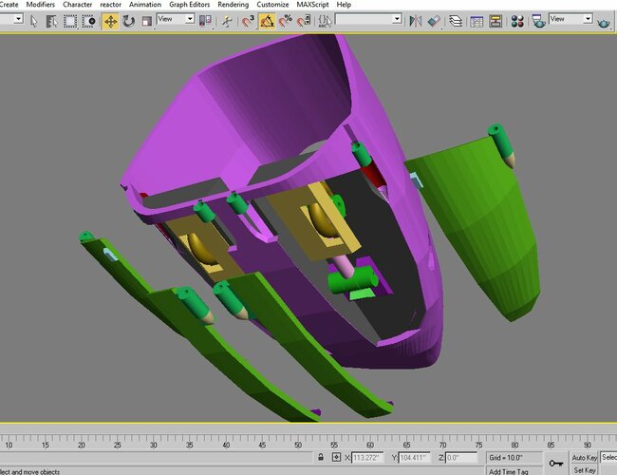Open Select by Name tool
The height and width of the screenshot is (475, 617).
click(x=51, y=21)
